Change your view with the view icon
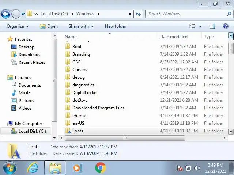Viewport: 234px width, 175px height. click(x=192, y=26)
